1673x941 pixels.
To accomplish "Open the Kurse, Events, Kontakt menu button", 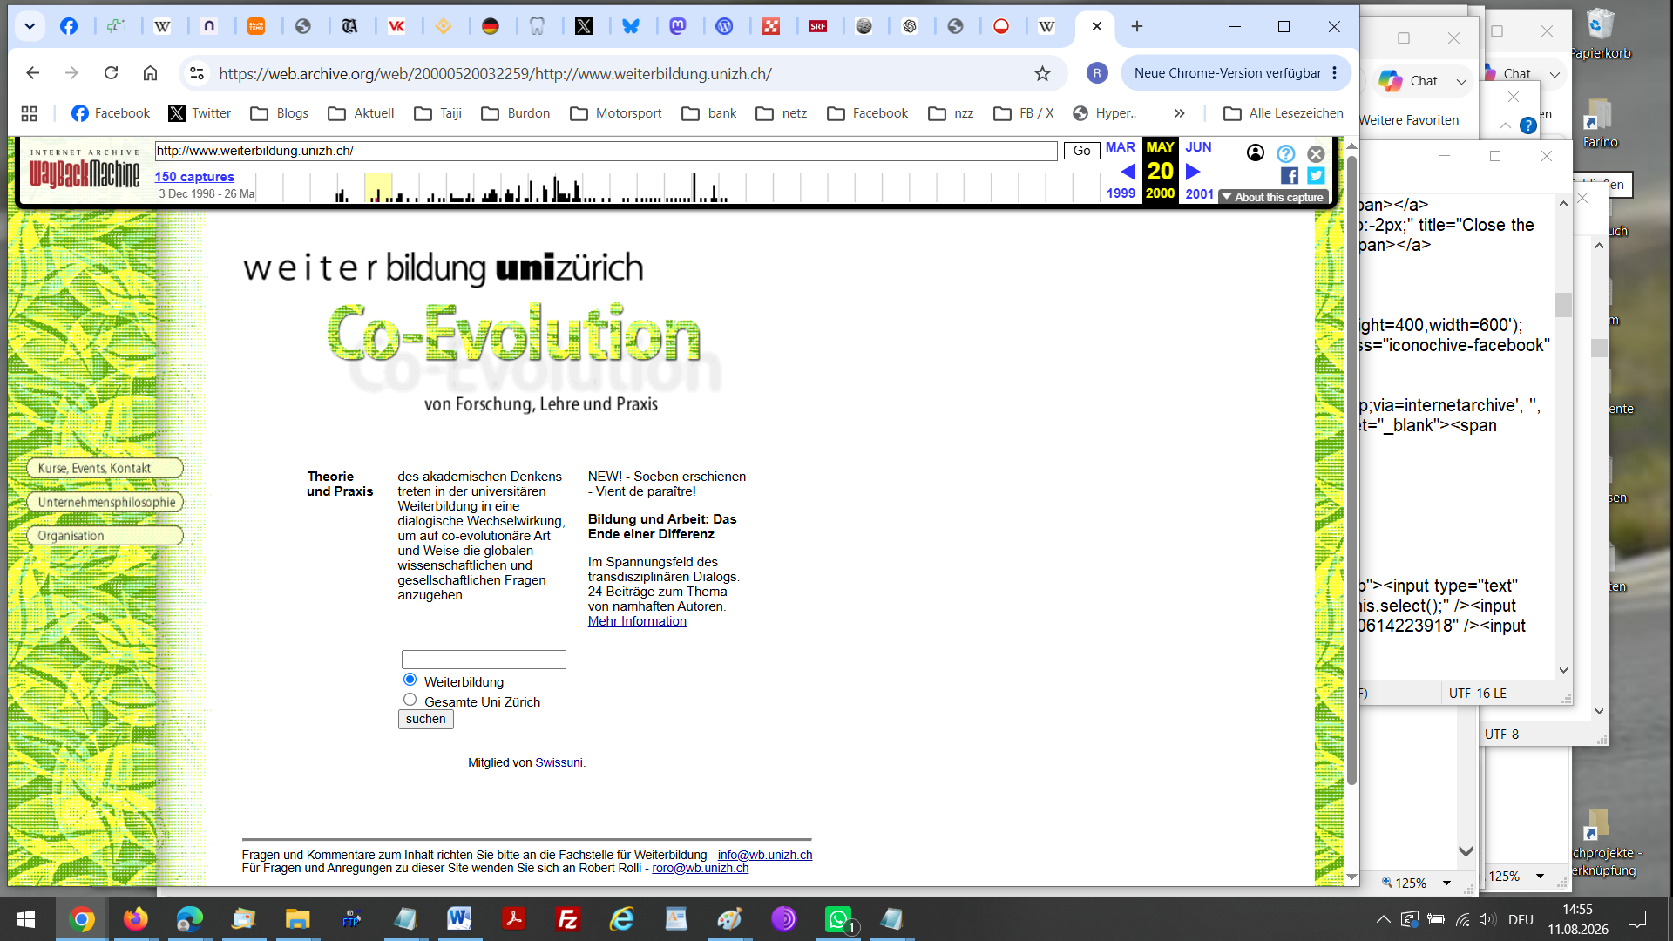I will [105, 468].
